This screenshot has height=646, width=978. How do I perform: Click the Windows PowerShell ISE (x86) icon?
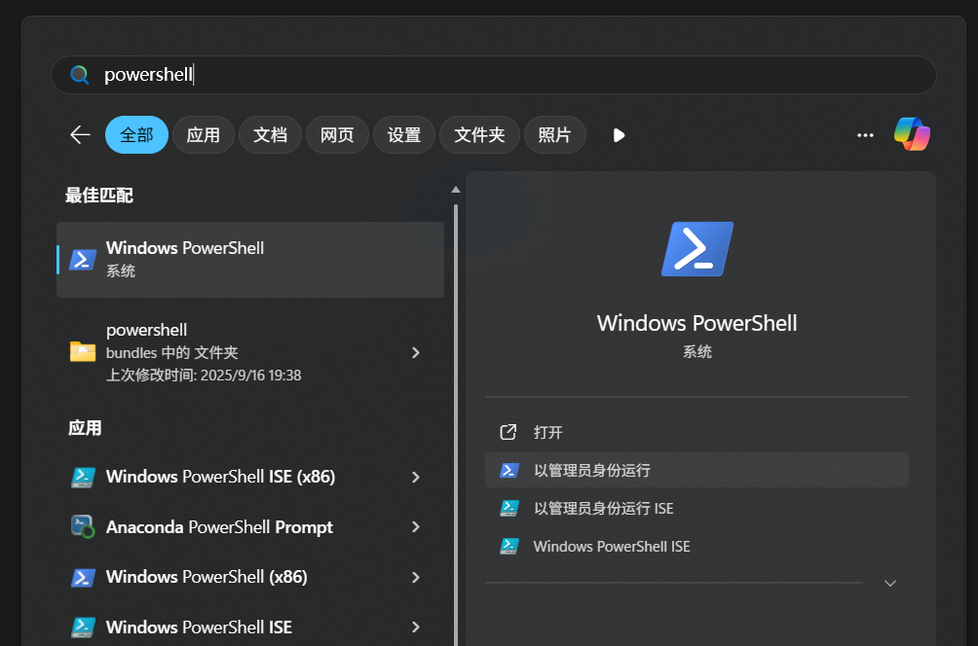pyautogui.click(x=83, y=477)
